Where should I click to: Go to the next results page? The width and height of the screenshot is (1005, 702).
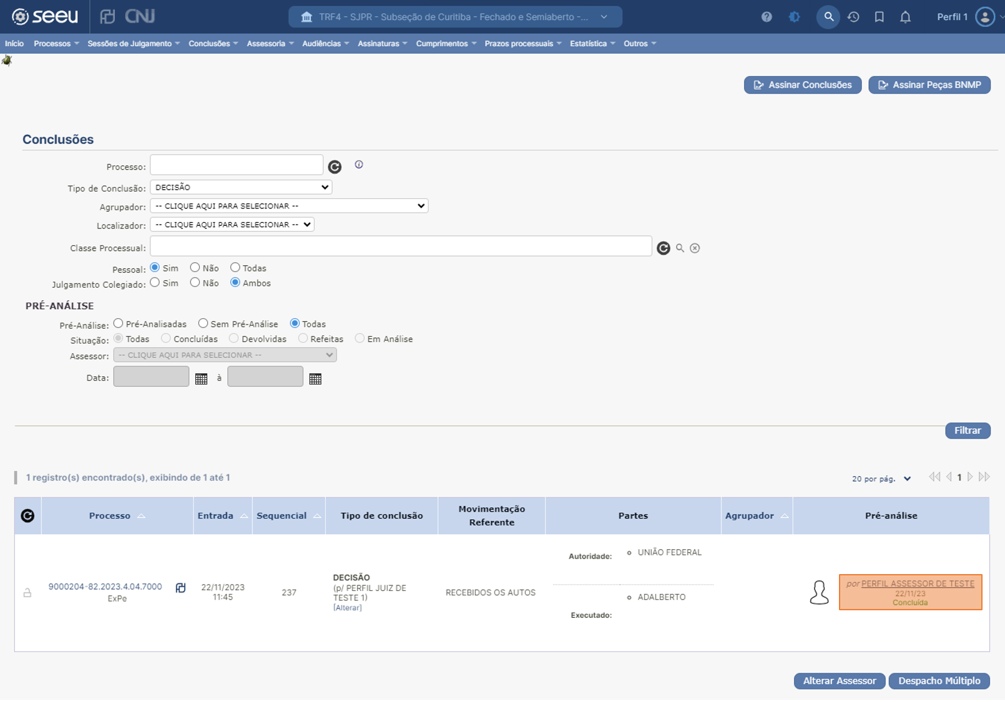click(x=970, y=477)
